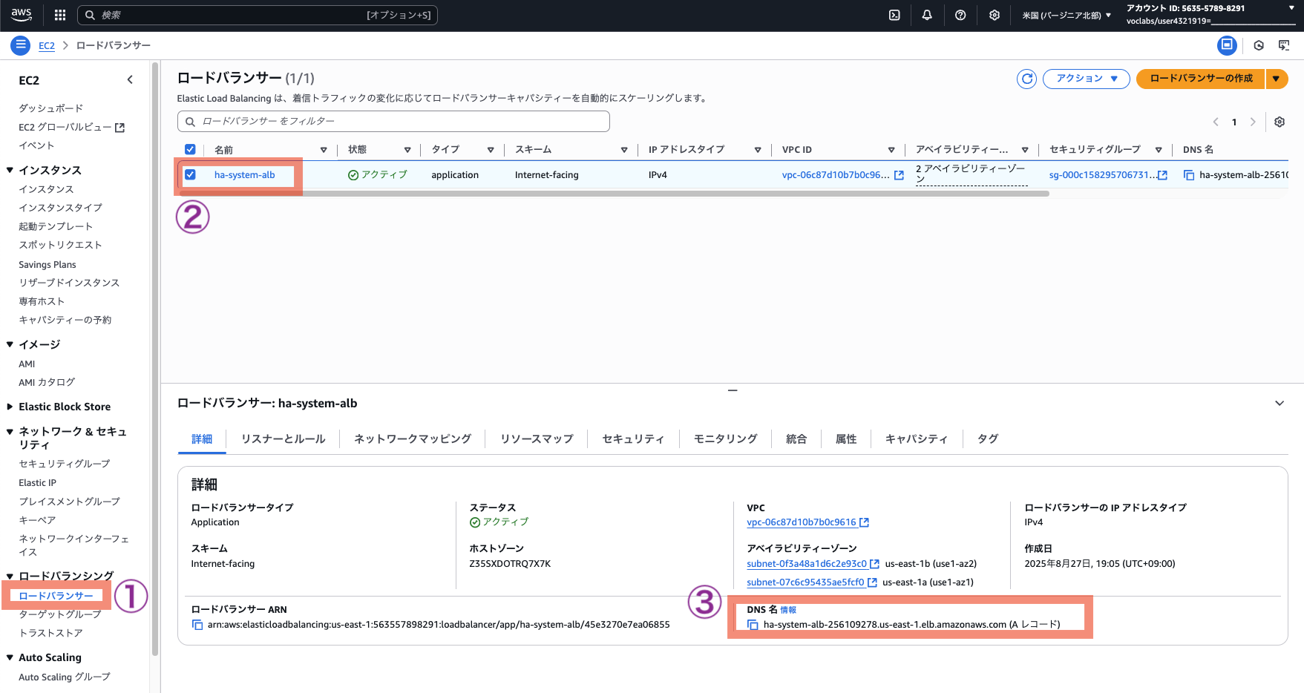
Task: Open the account ID menu
Action: pyautogui.click(x=1210, y=14)
